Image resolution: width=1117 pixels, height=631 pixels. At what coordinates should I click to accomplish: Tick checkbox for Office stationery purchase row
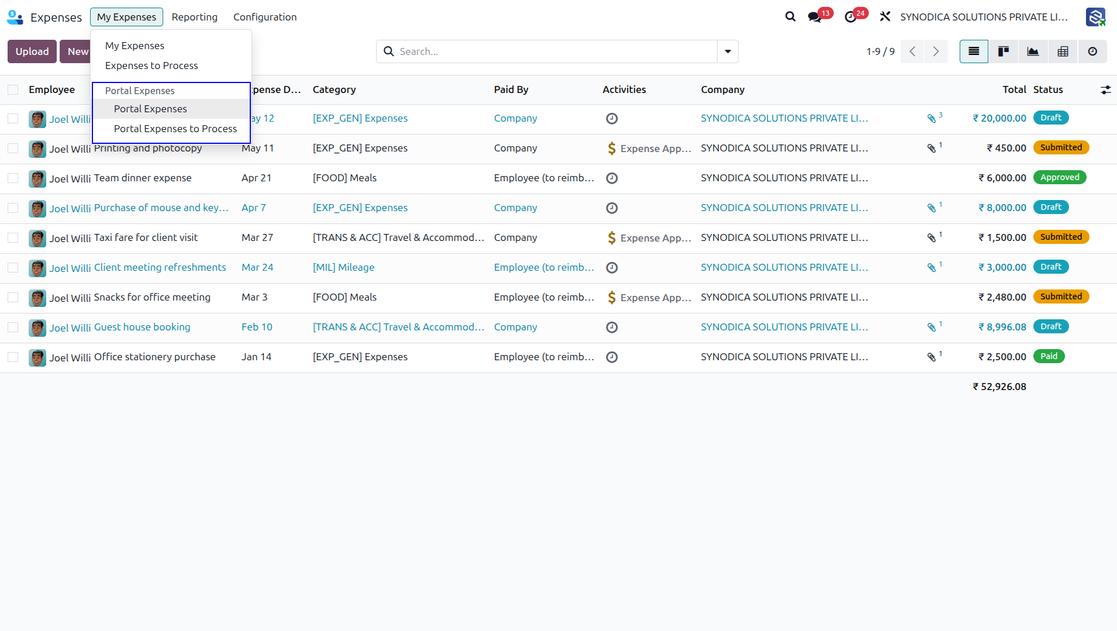pyautogui.click(x=13, y=357)
